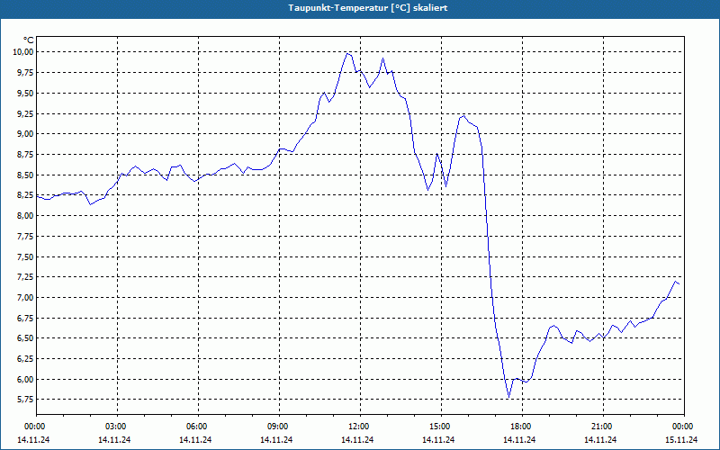
Task: Click the '°C' unit label atop the axis
Action: click(29, 40)
